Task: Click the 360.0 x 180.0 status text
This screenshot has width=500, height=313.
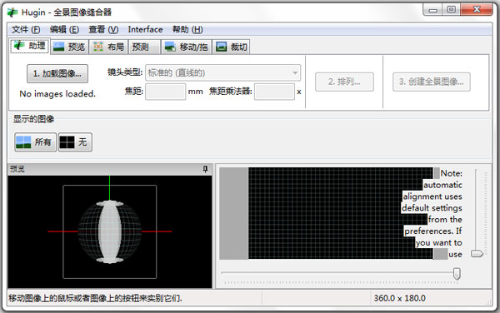Action: pyautogui.click(x=399, y=298)
